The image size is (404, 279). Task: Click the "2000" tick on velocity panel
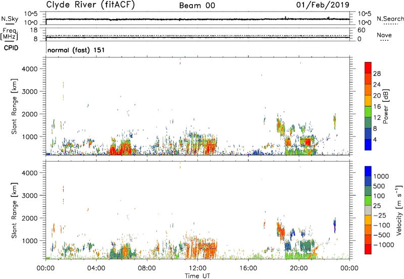click(x=30, y=218)
